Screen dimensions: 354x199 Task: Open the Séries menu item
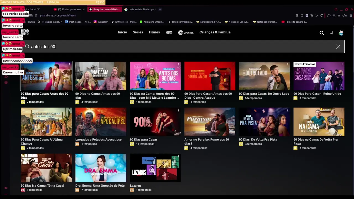tap(138, 32)
